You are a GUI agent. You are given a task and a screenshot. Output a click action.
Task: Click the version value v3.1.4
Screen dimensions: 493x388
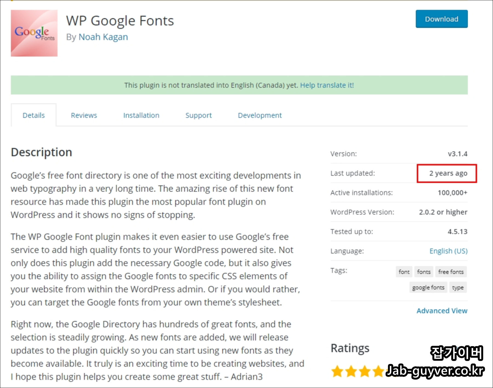click(458, 154)
